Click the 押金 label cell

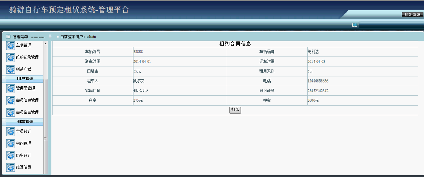pos(267,101)
